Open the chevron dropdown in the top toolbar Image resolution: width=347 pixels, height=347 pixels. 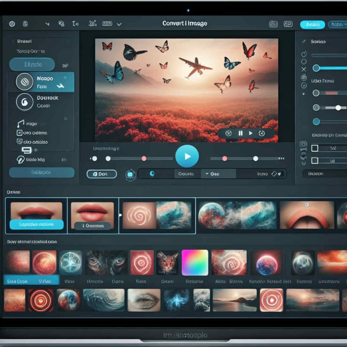tap(119, 24)
